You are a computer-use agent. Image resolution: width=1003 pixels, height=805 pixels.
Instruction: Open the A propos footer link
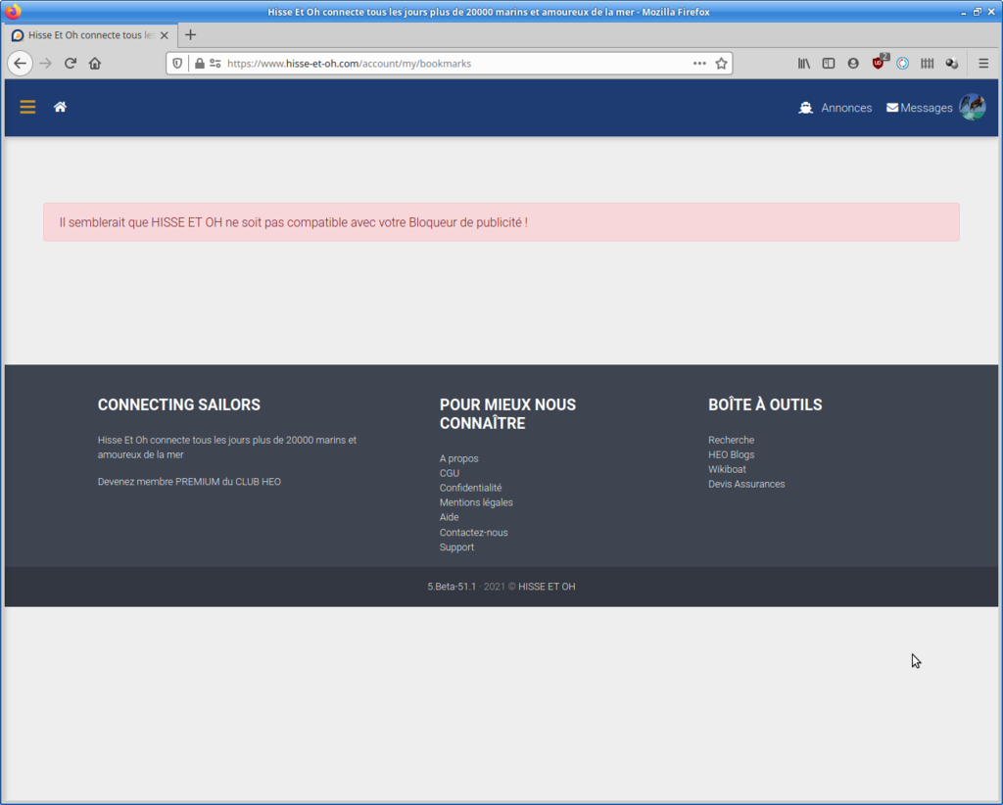458,458
